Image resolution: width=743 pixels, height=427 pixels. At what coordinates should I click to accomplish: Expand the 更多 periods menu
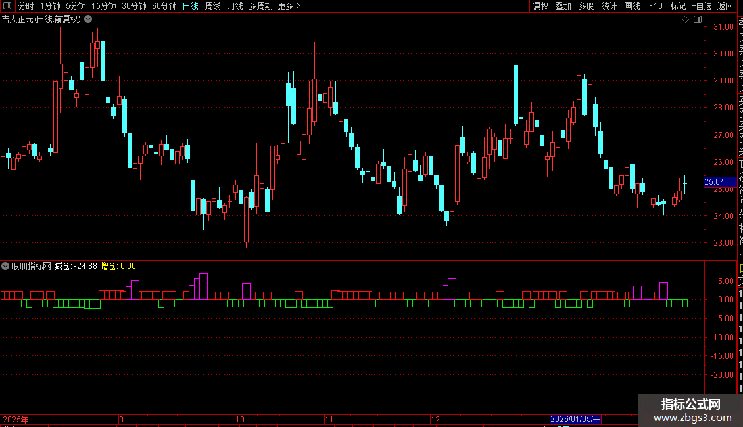pos(289,6)
